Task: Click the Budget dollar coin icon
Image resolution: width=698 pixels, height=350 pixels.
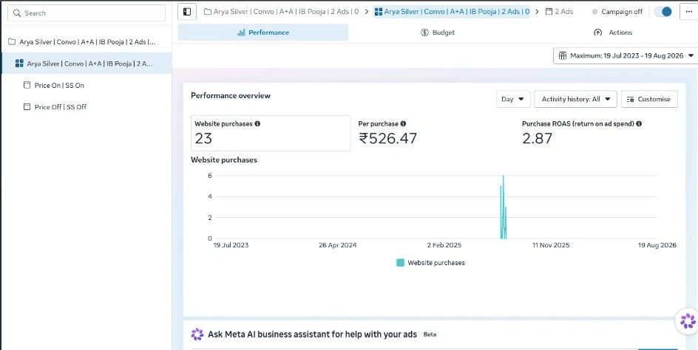Action: [424, 32]
